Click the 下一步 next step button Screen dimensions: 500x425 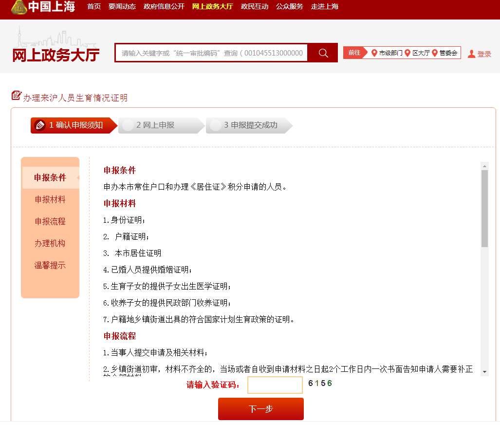coord(261,409)
